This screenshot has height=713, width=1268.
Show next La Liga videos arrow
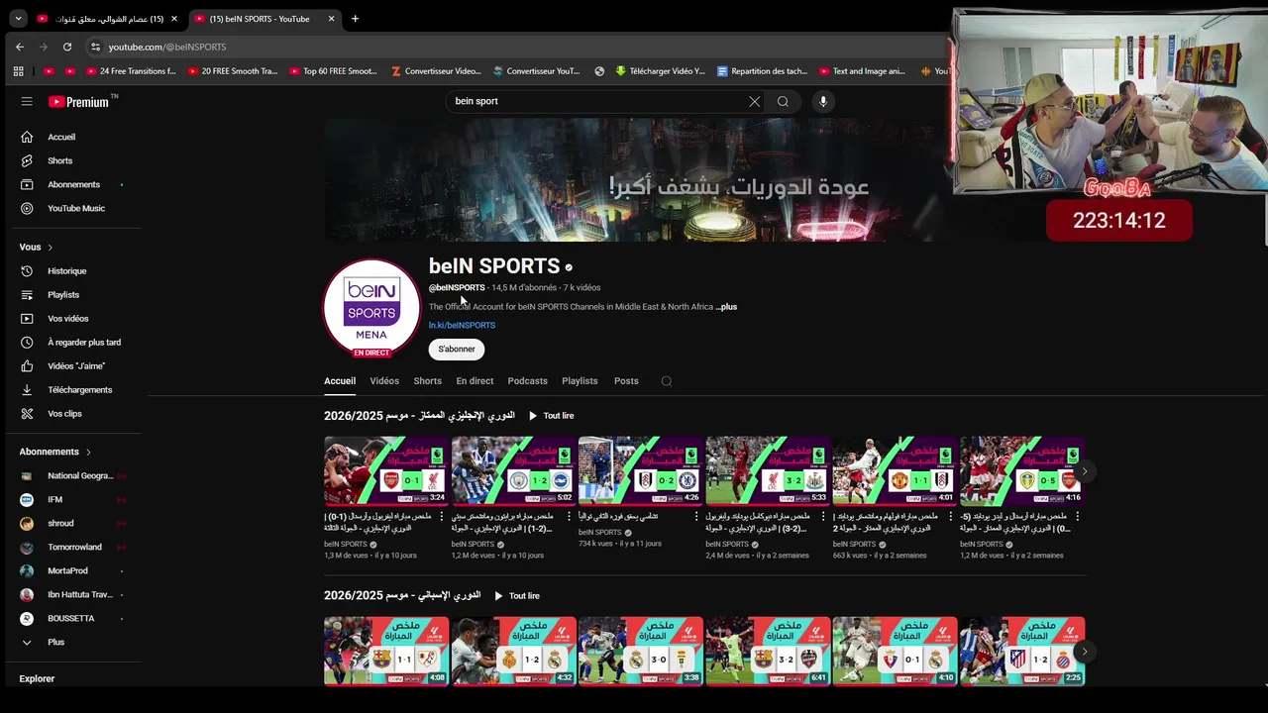pyautogui.click(x=1085, y=652)
